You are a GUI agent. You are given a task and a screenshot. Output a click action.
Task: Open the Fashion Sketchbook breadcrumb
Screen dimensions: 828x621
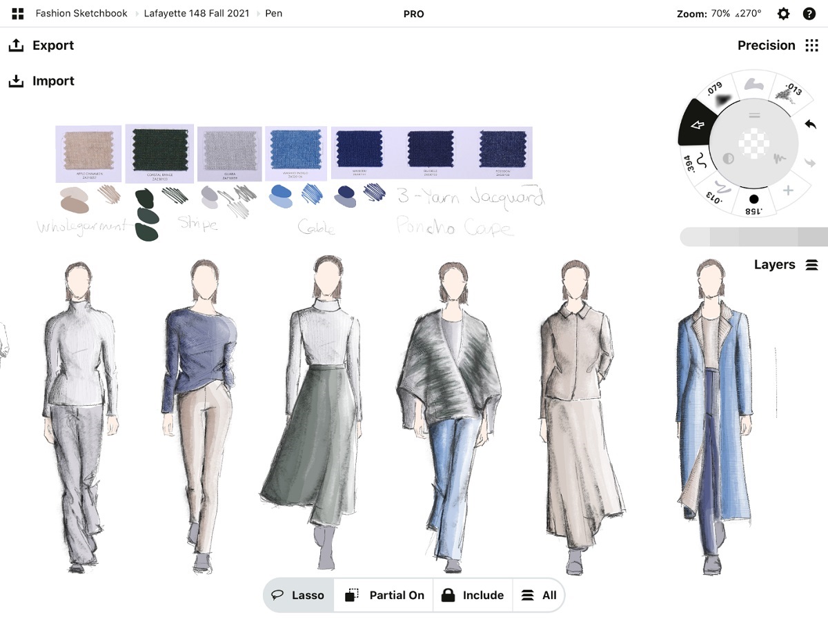[x=81, y=14]
